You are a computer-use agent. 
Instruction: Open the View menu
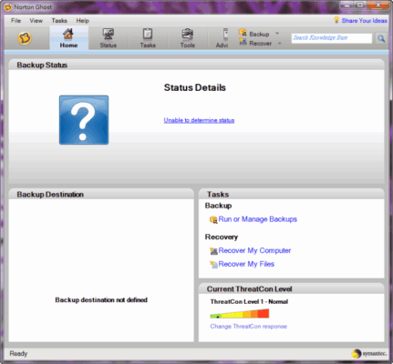36,21
